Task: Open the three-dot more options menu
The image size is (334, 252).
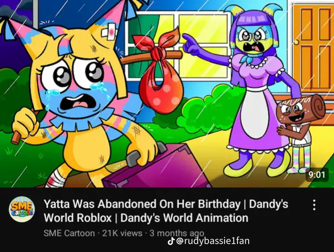Action: point(314,205)
